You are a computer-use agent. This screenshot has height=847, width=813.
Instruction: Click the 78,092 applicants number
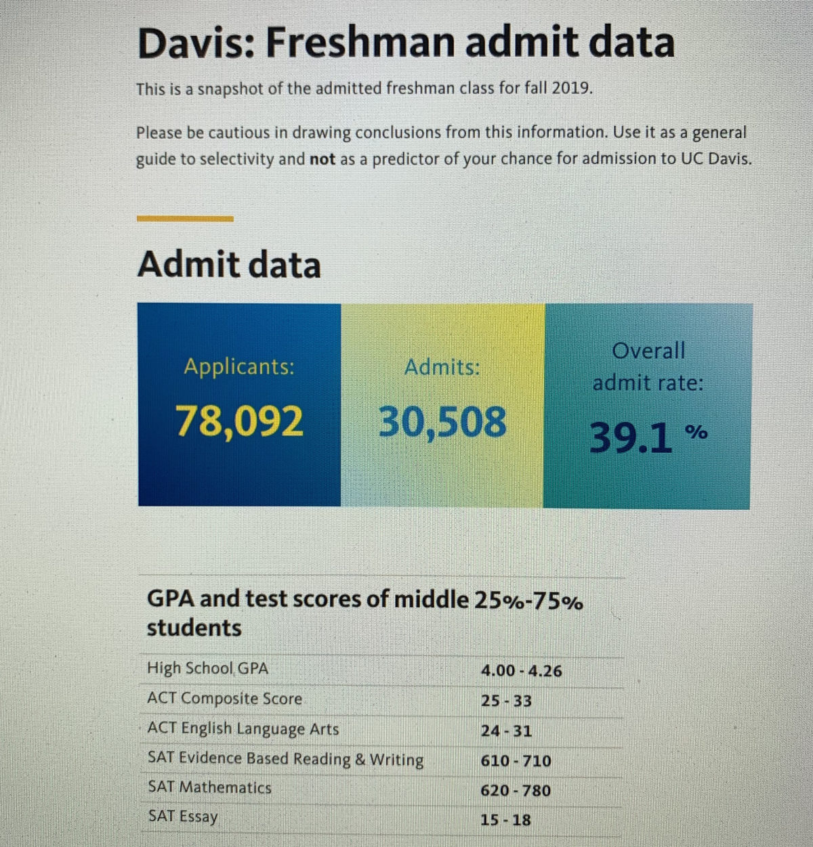[239, 420]
